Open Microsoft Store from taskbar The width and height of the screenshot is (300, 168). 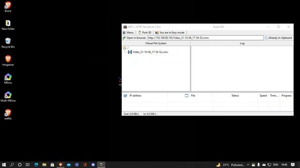point(52,165)
